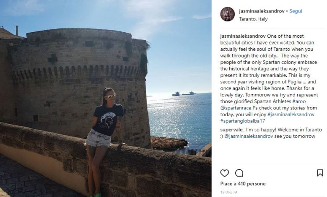This screenshot has height=197, width=327.
Task: Click jasminaaleksandrov username starting the caption
Action: point(243,36)
